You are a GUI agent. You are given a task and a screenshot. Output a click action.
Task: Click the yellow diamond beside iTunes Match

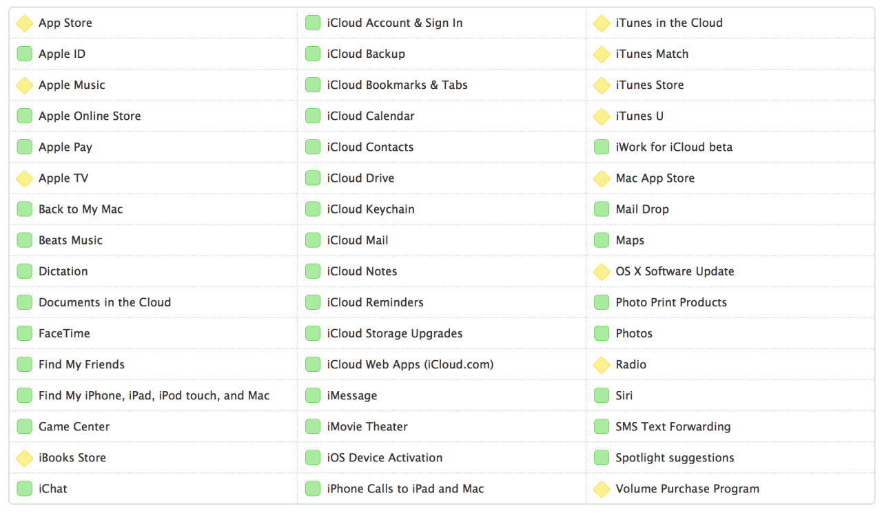pos(602,54)
